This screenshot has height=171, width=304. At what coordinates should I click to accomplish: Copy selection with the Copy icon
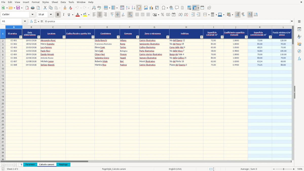(51, 8)
